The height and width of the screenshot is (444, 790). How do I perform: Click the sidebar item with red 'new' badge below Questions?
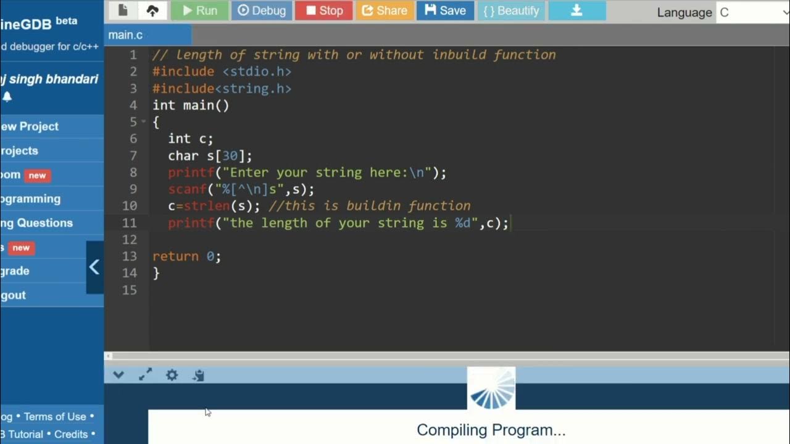point(52,247)
